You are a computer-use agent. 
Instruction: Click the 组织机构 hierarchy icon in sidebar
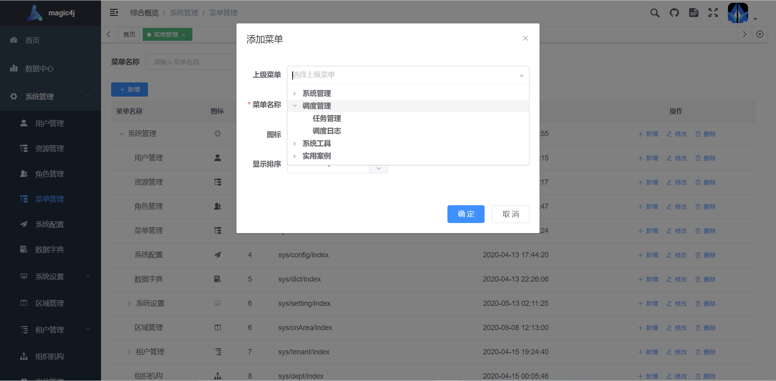(x=24, y=356)
